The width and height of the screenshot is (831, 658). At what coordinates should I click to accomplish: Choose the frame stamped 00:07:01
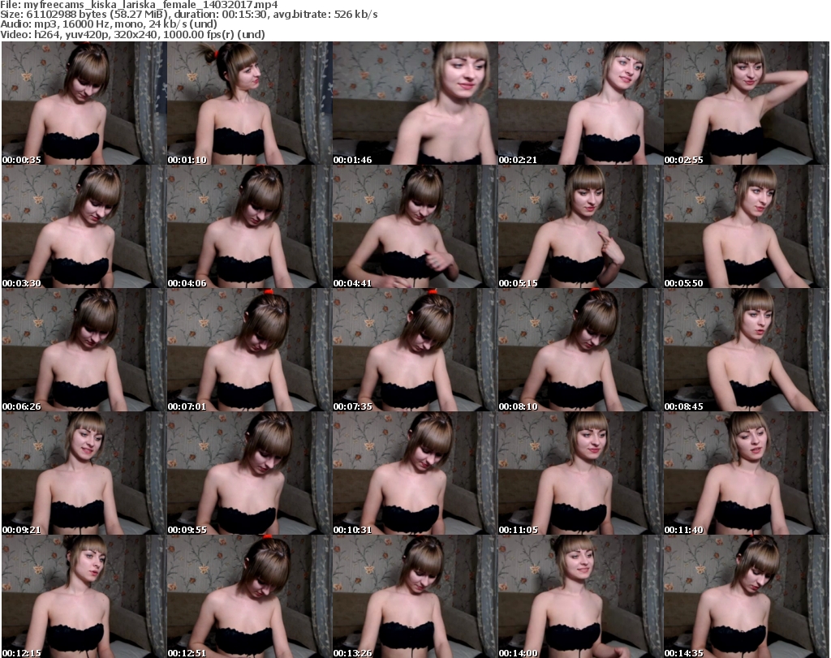click(x=250, y=351)
